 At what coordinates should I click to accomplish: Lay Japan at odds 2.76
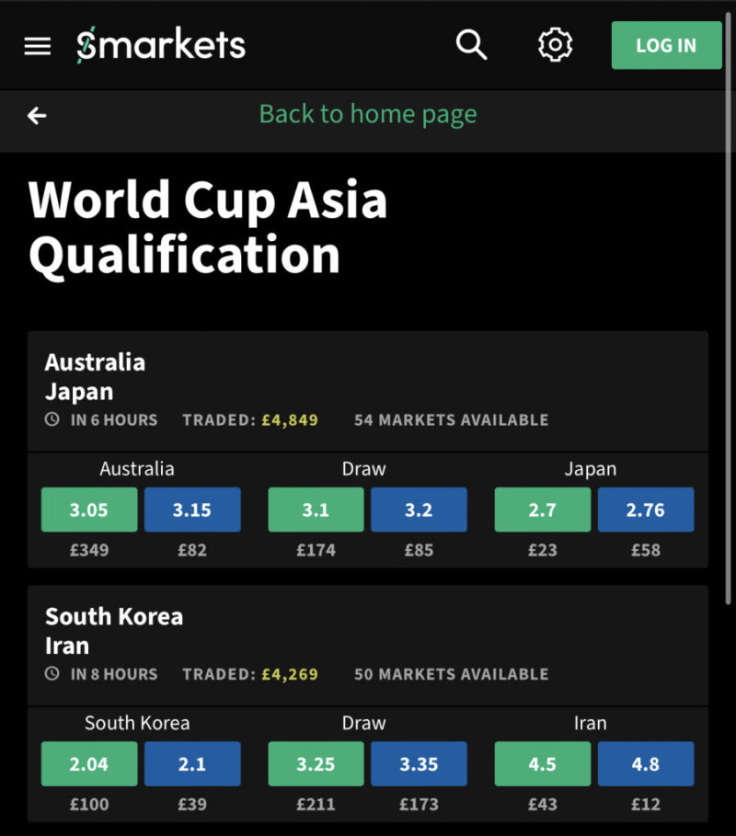click(x=646, y=510)
